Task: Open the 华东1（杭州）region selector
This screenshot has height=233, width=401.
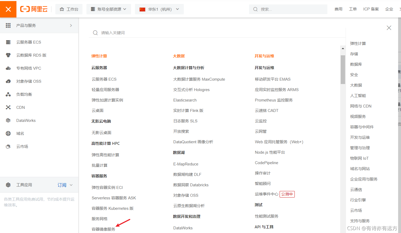Action: pyautogui.click(x=159, y=9)
